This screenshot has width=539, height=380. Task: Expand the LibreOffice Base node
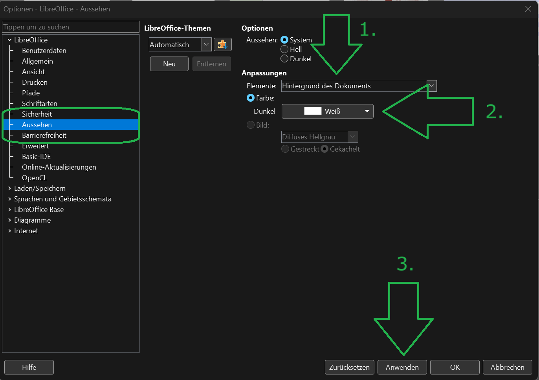[9, 210]
